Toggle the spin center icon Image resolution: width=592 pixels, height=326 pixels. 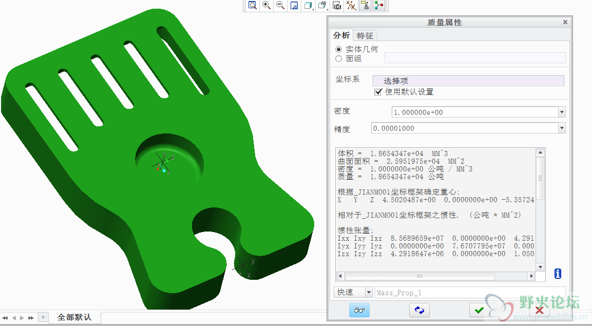(x=379, y=5)
